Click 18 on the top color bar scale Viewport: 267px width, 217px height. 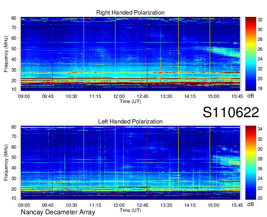(260, 88)
